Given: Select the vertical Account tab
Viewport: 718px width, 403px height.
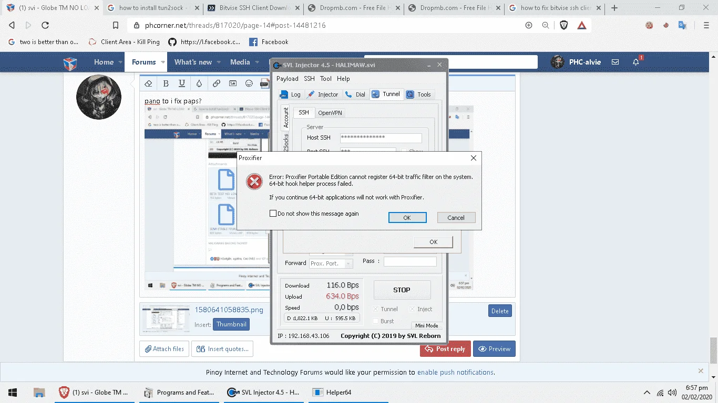Looking at the screenshot, I should click(x=286, y=118).
